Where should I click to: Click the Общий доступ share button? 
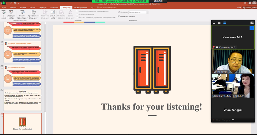pos(250,8)
